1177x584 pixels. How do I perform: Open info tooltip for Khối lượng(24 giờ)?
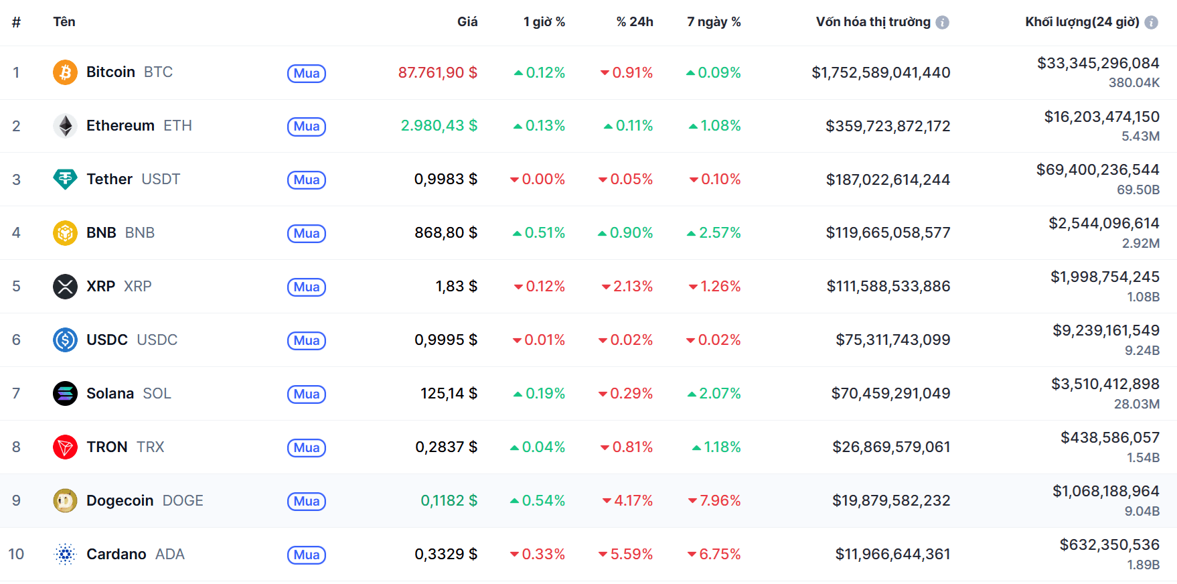click(1151, 23)
